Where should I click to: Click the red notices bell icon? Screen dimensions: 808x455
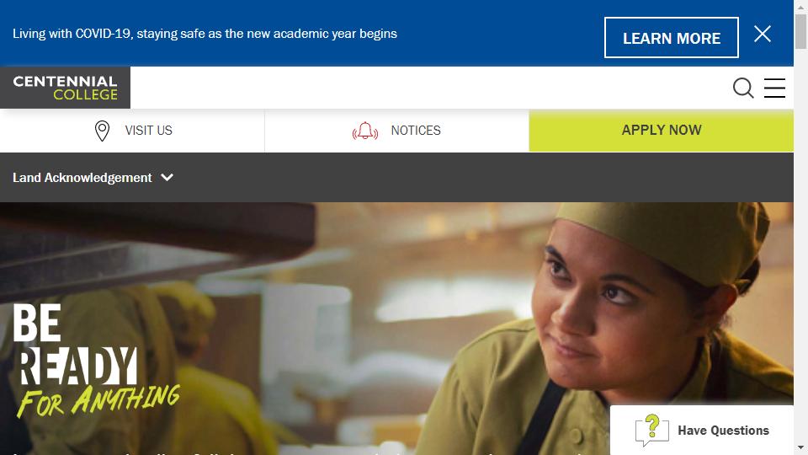coord(364,131)
